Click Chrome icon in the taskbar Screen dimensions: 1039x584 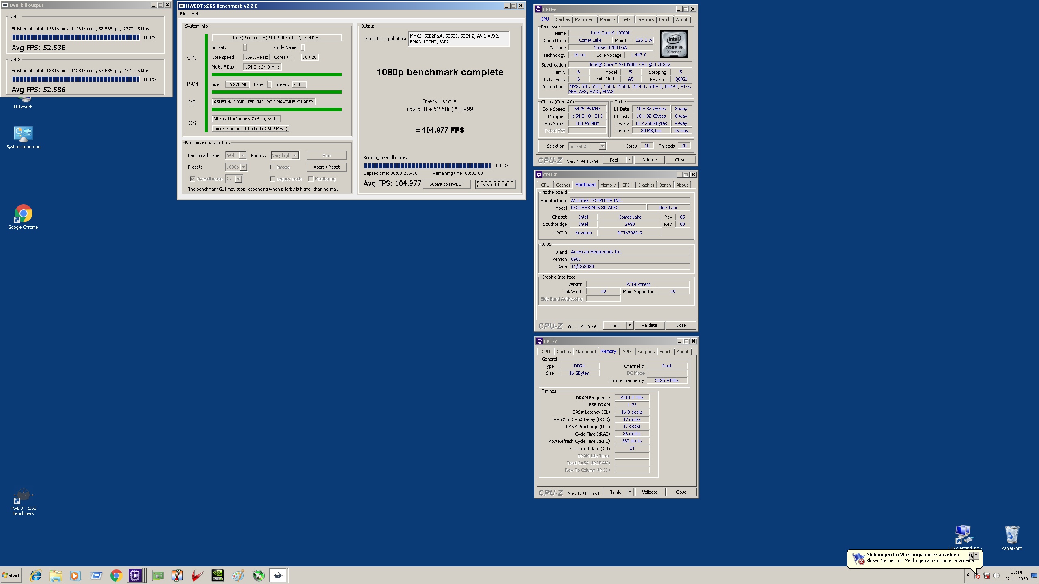point(116,575)
